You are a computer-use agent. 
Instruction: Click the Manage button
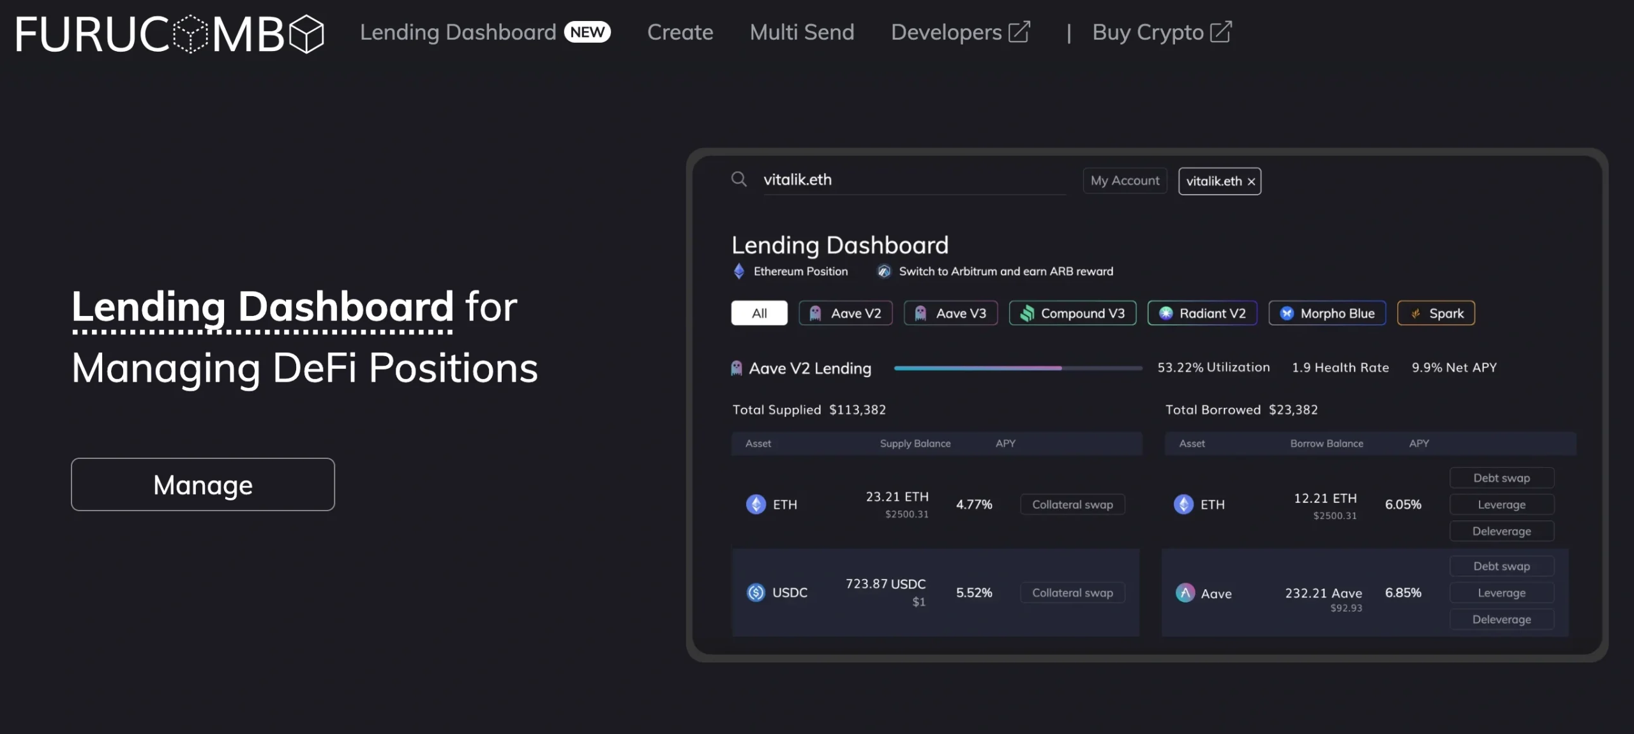click(x=203, y=484)
